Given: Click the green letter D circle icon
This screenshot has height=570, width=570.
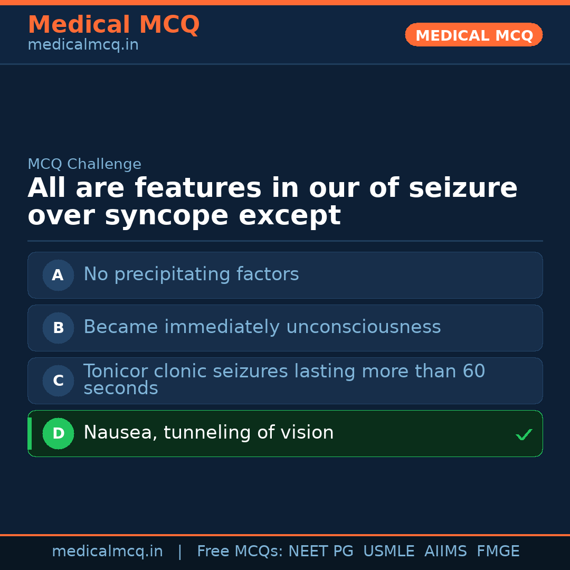Looking at the screenshot, I should pyautogui.click(x=58, y=433).
